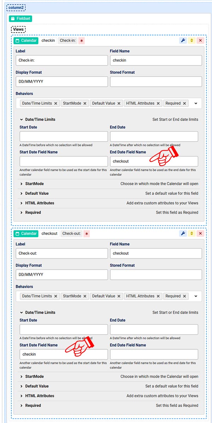Click Display Format input of checkout calendar
The width and height of the screenshot is (212, 423).
(x=62, y=275)
